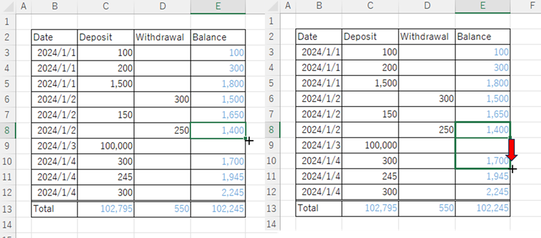541x238 pixels.
Task: Select column C header in left spreadsheet
Action: (x=106, y=7)
